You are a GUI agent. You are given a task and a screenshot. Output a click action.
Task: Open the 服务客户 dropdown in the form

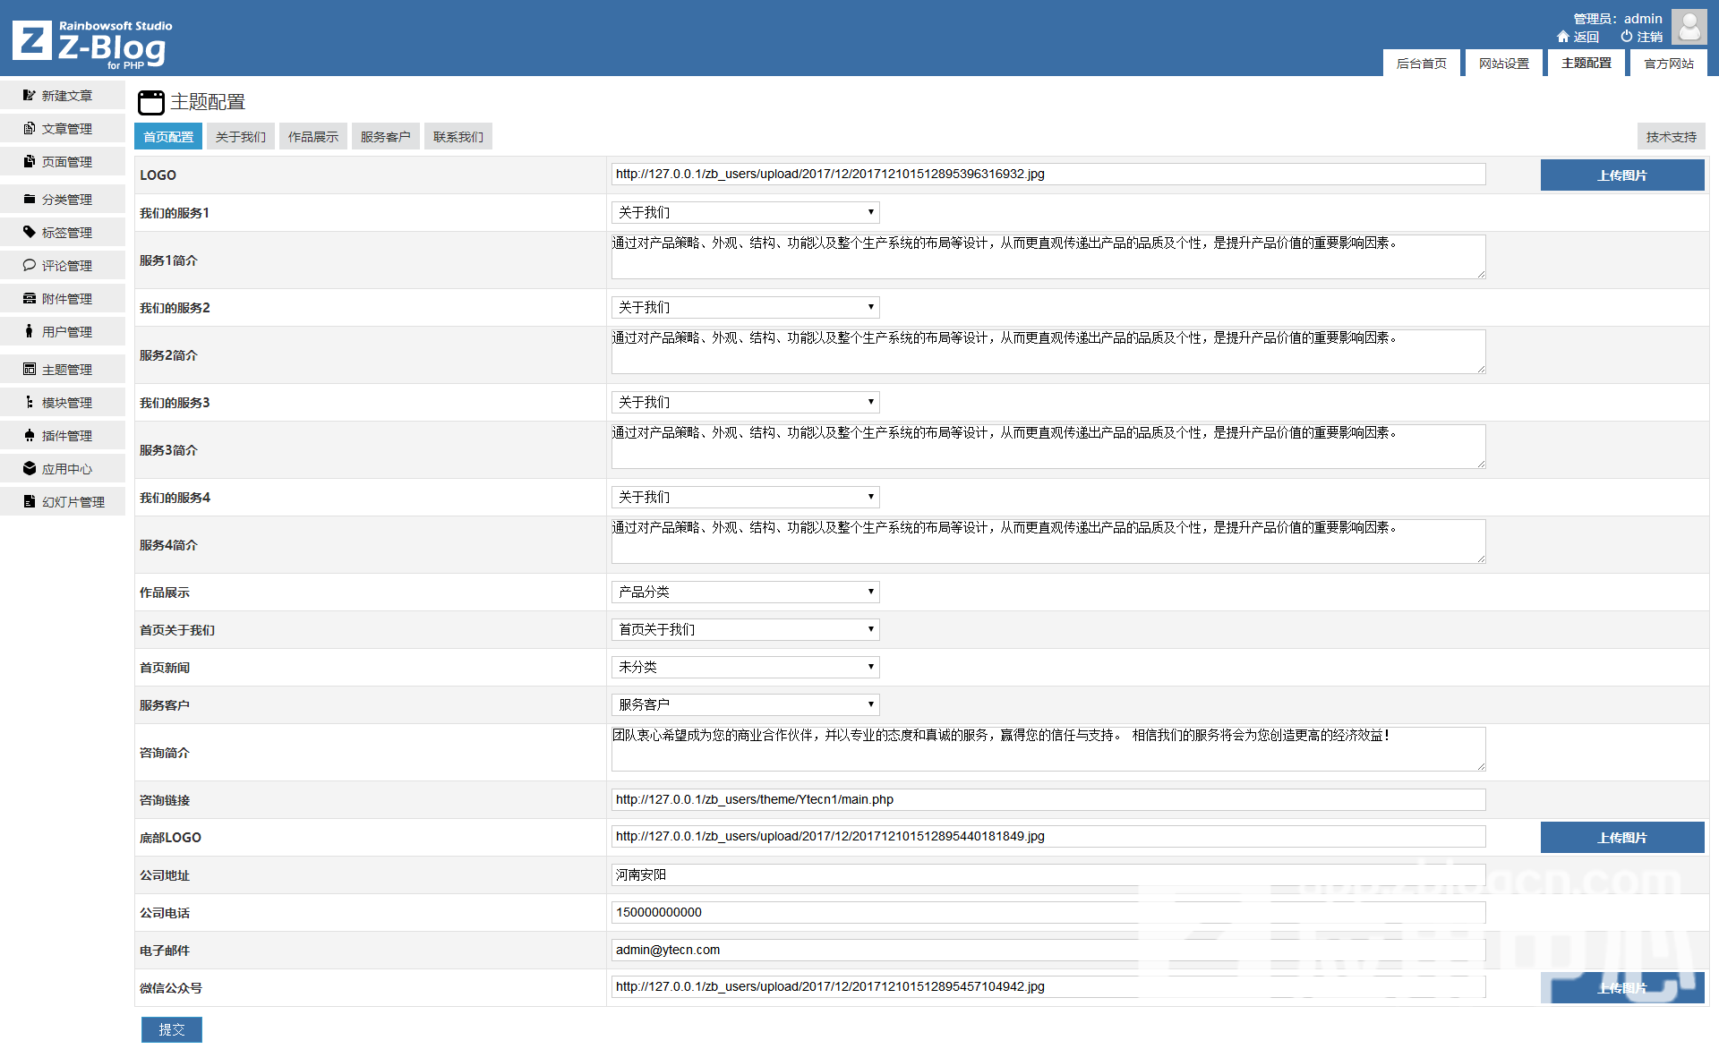click(x=745, y=704)
